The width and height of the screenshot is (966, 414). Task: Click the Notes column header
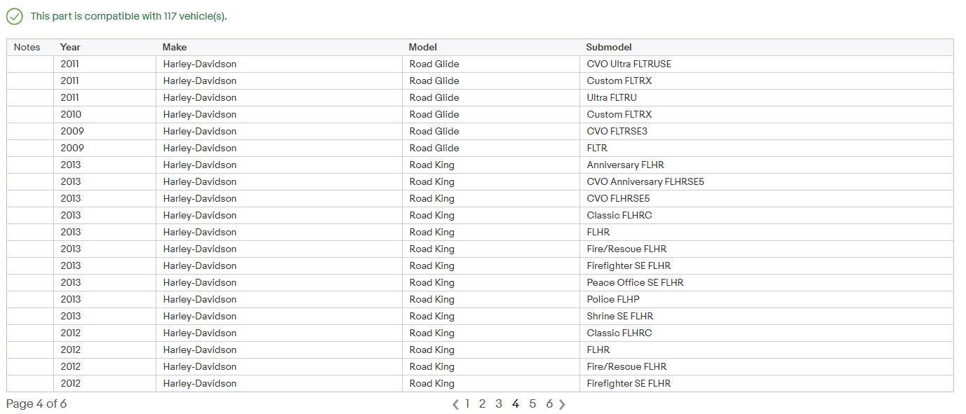27,48
